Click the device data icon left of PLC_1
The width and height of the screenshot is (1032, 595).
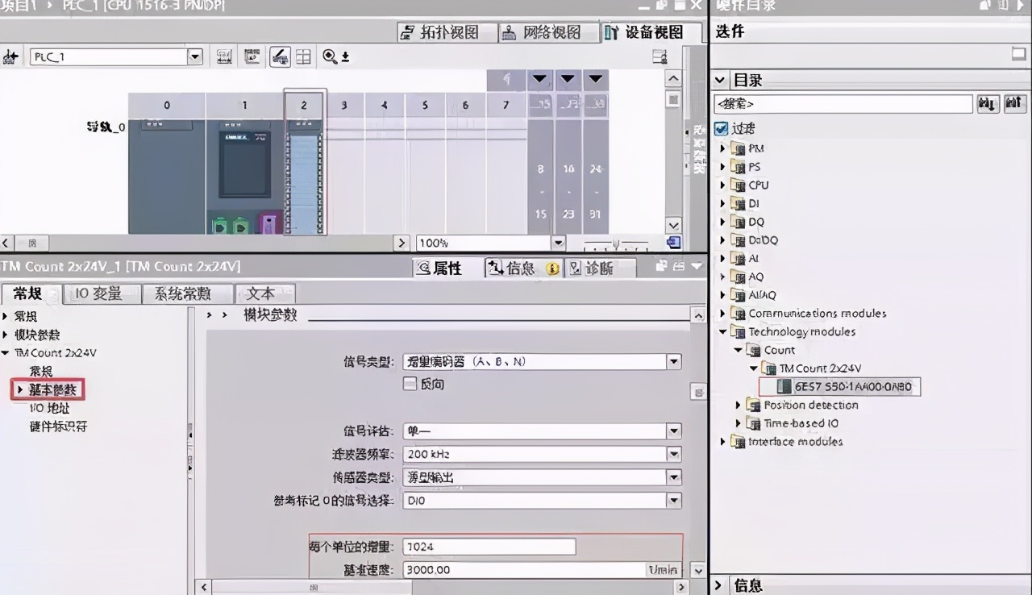(x=10, y=56)
